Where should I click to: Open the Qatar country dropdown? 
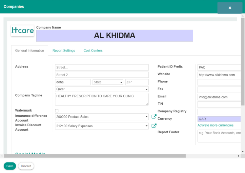coord(102,89)
